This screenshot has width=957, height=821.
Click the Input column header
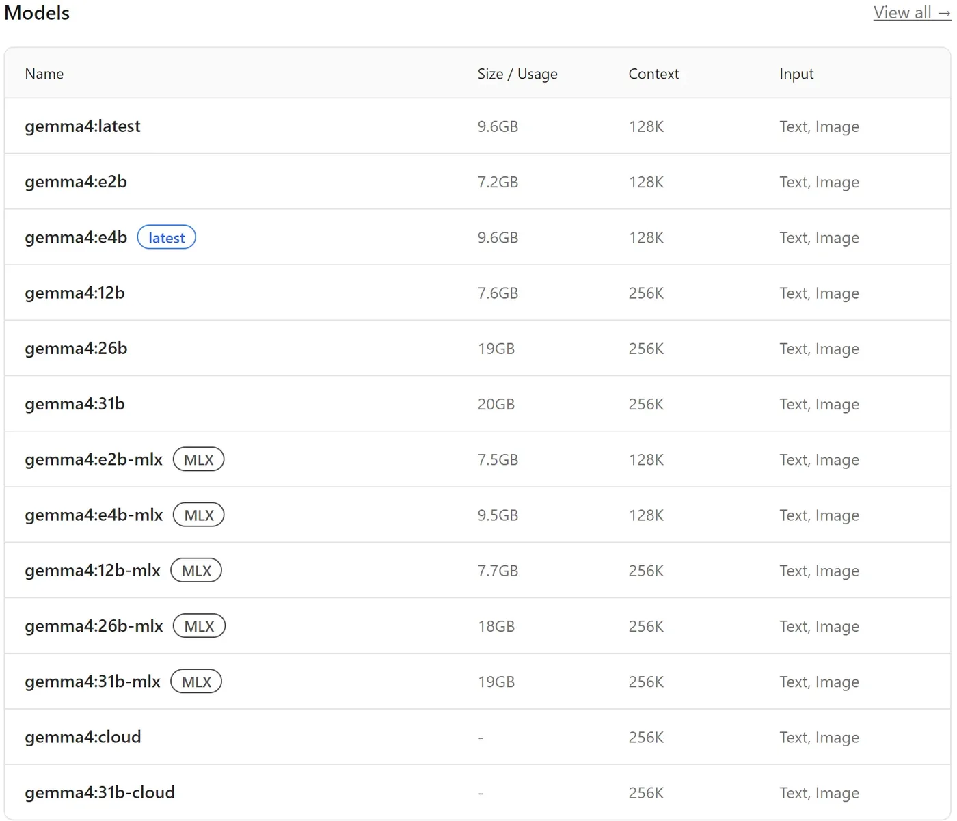pyautogui.click(x=796, y=74)
